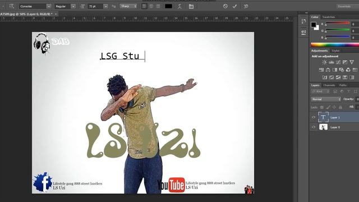
Task: Open the black text color swatch
Action: (x=168, y=6)
